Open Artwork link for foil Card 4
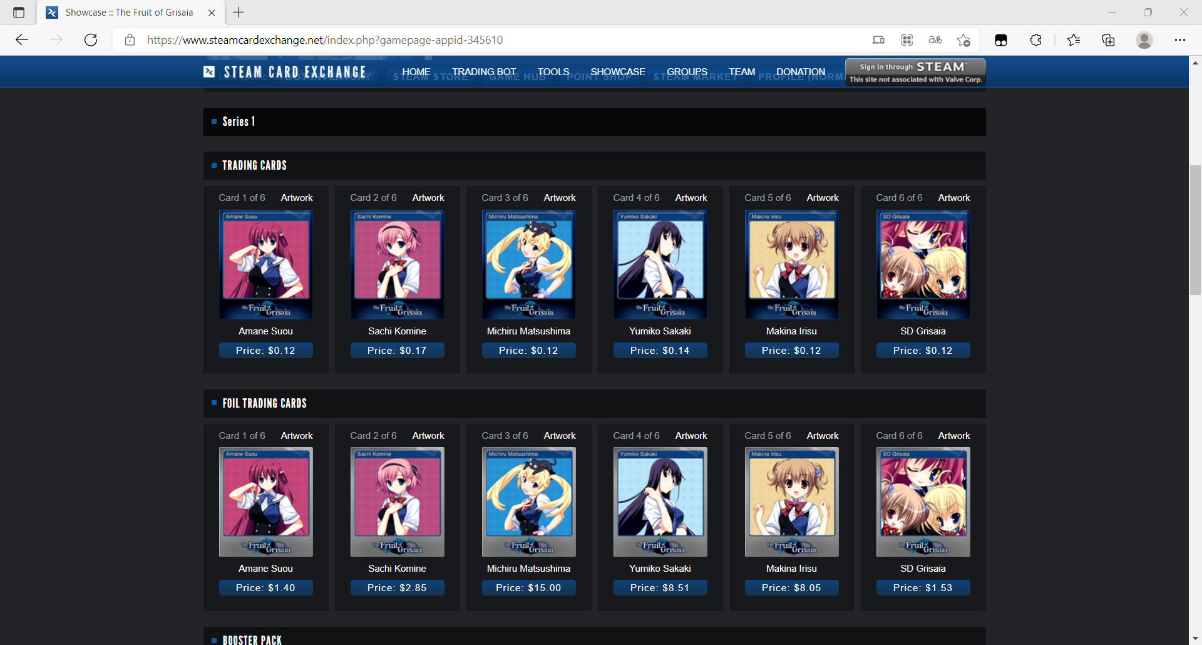This screenshot has height=645, width=1202. click(x=691, y=436)
